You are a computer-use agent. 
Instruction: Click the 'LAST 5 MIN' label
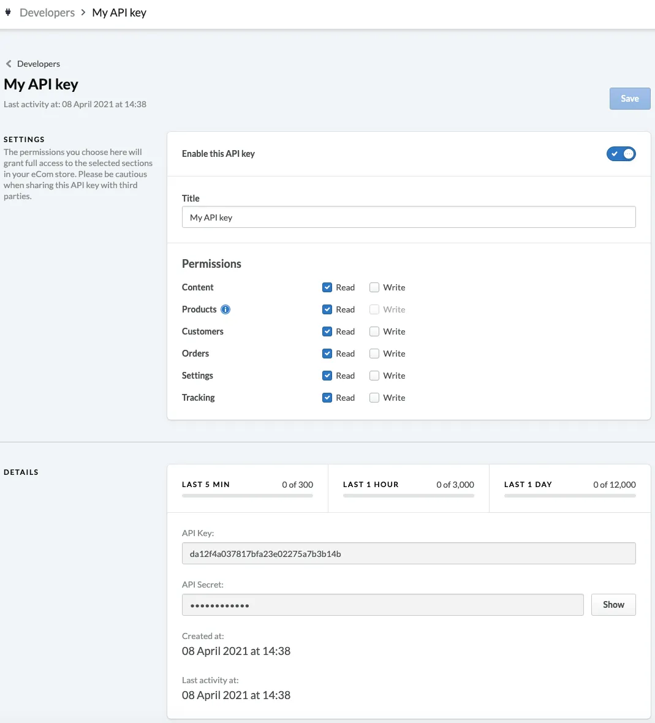click(x=206, y=485)
